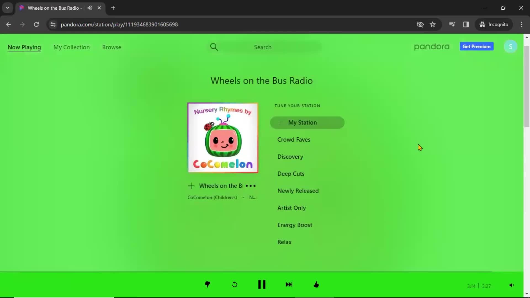Click the replay icon

tap(234, 284)
